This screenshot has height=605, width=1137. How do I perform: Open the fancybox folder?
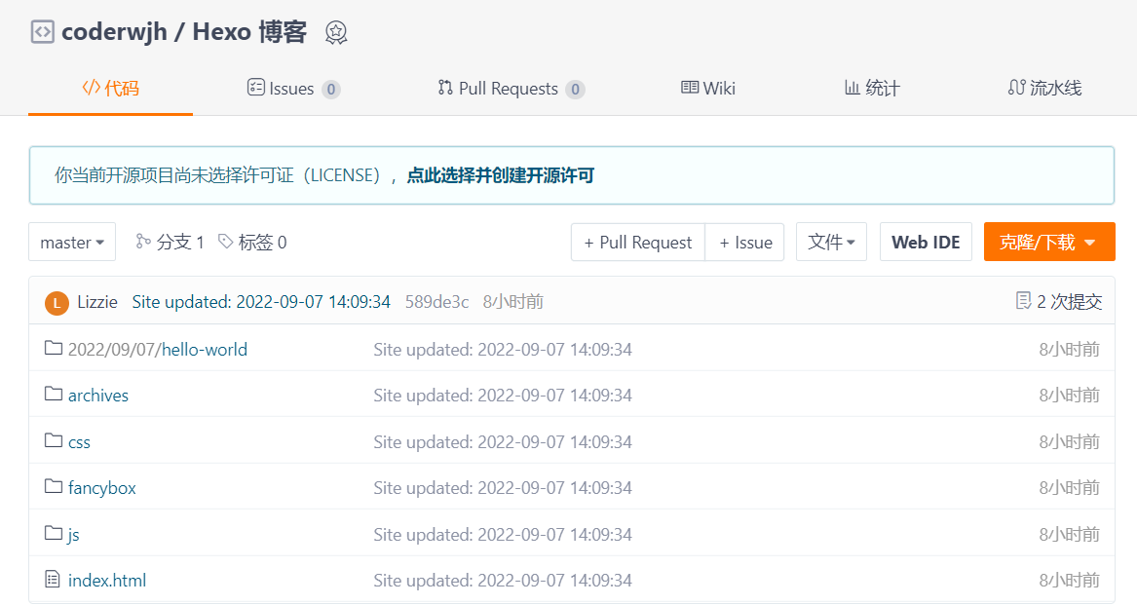(x=101, y=488)
